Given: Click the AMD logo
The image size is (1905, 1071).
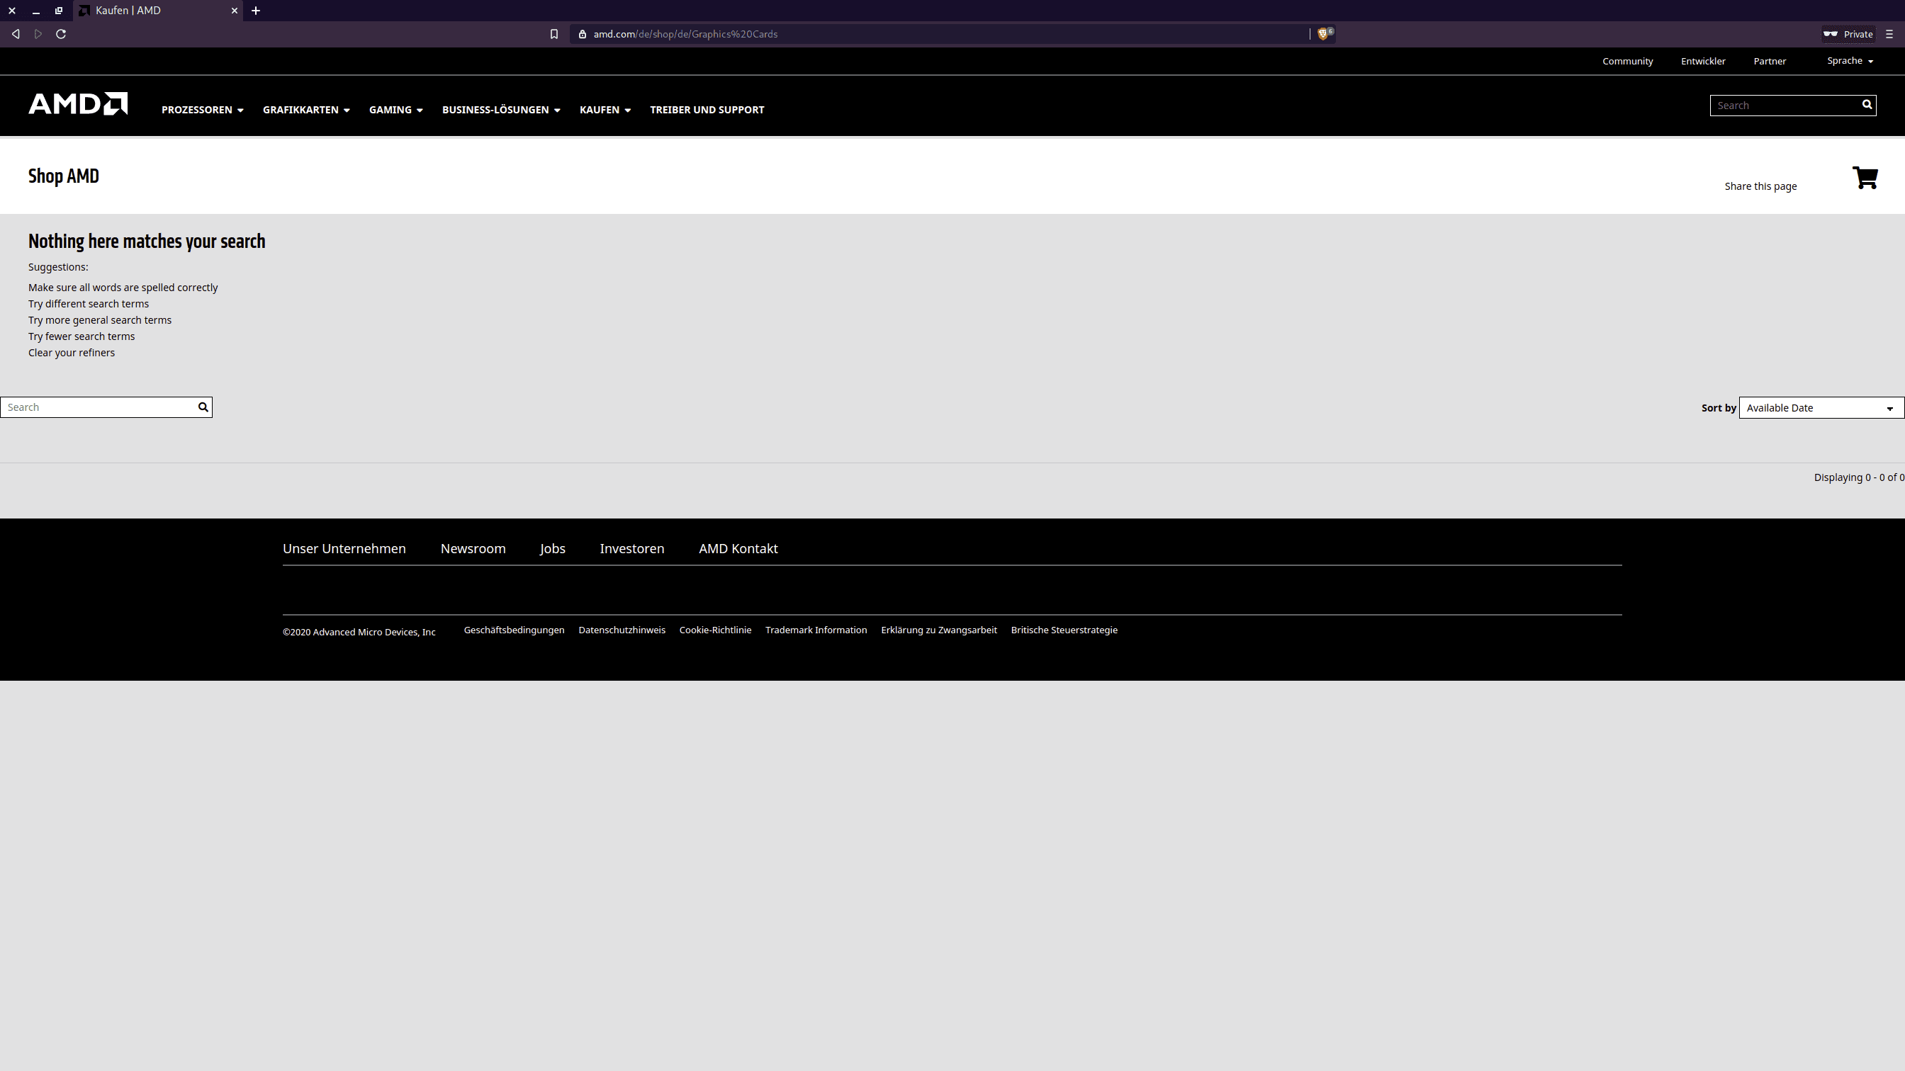Looking at the screenshot, I should (78, 103).
